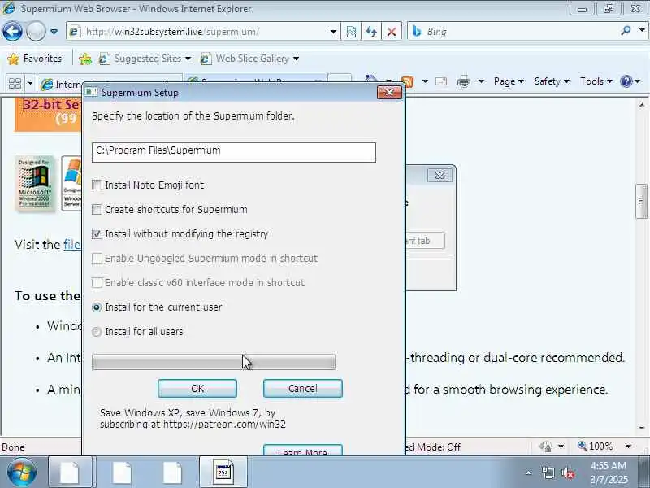This screenshot has width=650, height=488.
Task: Click the Windows 2000 logo badge
Action: coord(35,184)
